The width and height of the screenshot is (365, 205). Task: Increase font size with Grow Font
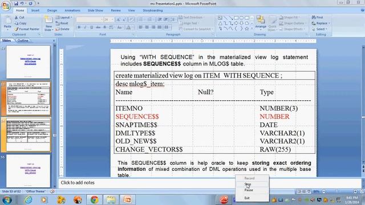(118, 19)
